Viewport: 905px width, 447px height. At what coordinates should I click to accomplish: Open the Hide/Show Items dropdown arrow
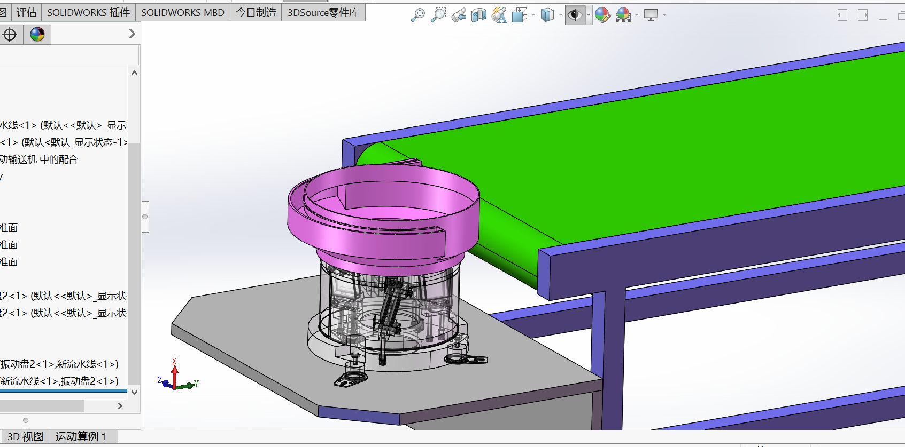click(589, 15)
